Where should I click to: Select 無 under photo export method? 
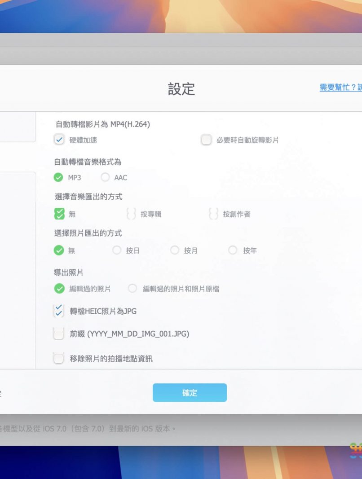59,250
